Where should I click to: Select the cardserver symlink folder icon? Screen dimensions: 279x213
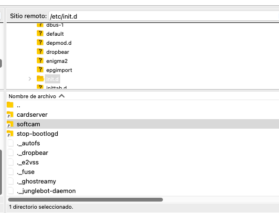tap(10, 115)
